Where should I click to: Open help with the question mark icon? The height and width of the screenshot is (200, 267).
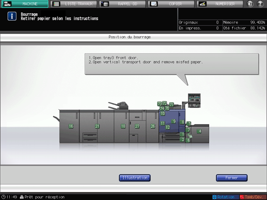[x=260, y=4]
